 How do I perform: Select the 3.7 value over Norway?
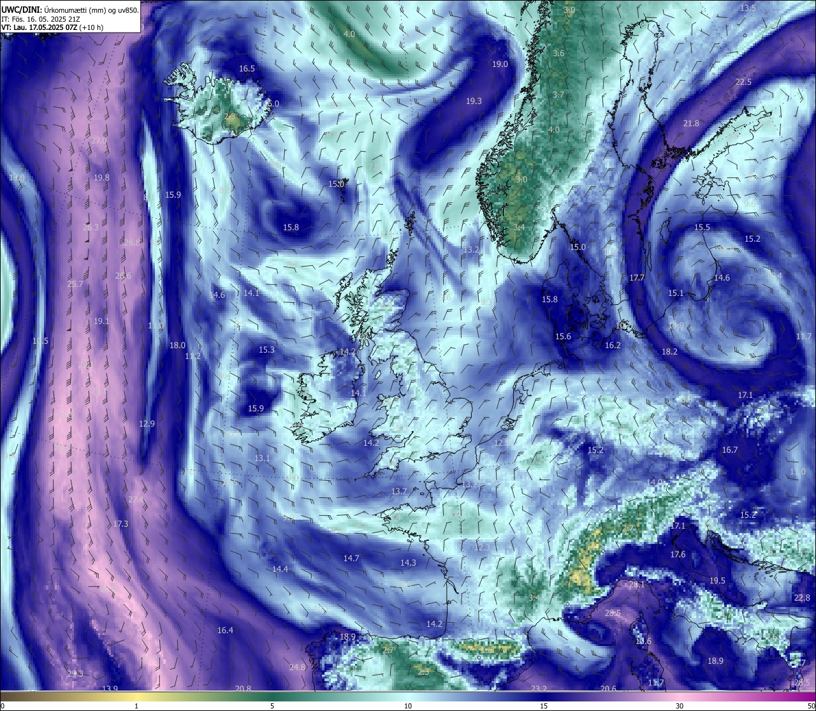click(x=558, y=95)
